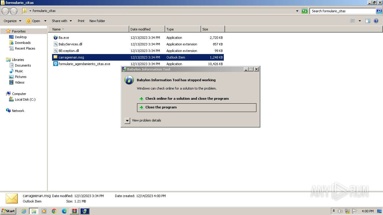This screenshot has height=215, width=383.
Task: Click the formulario_agendamiento_citas.exe shield icon
Action: tap(55, 64)
